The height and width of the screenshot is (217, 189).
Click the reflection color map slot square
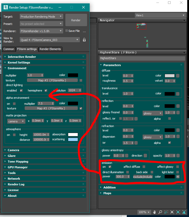[178, 106]
